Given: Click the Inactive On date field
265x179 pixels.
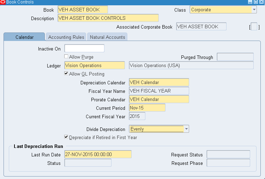Looking at the screenshot, I should (x=84, y=48).
